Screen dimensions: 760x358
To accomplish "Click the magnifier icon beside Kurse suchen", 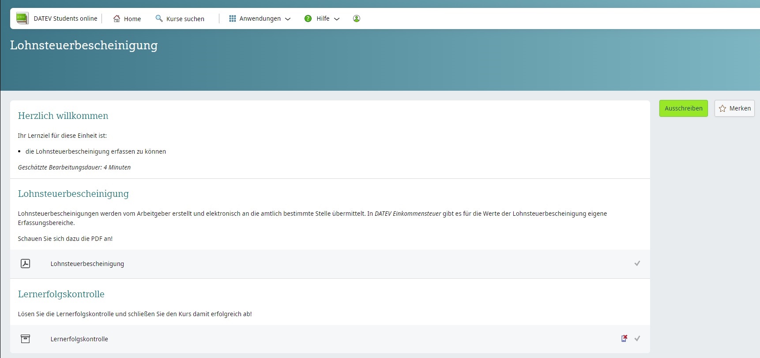I will (159, 18).
